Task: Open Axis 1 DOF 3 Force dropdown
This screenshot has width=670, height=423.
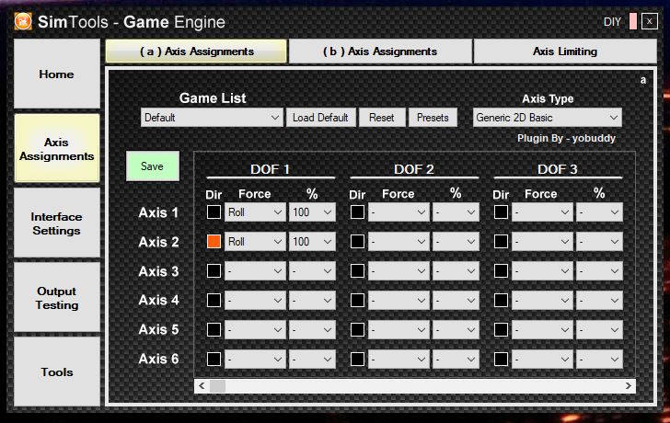Action: point(542,212)
